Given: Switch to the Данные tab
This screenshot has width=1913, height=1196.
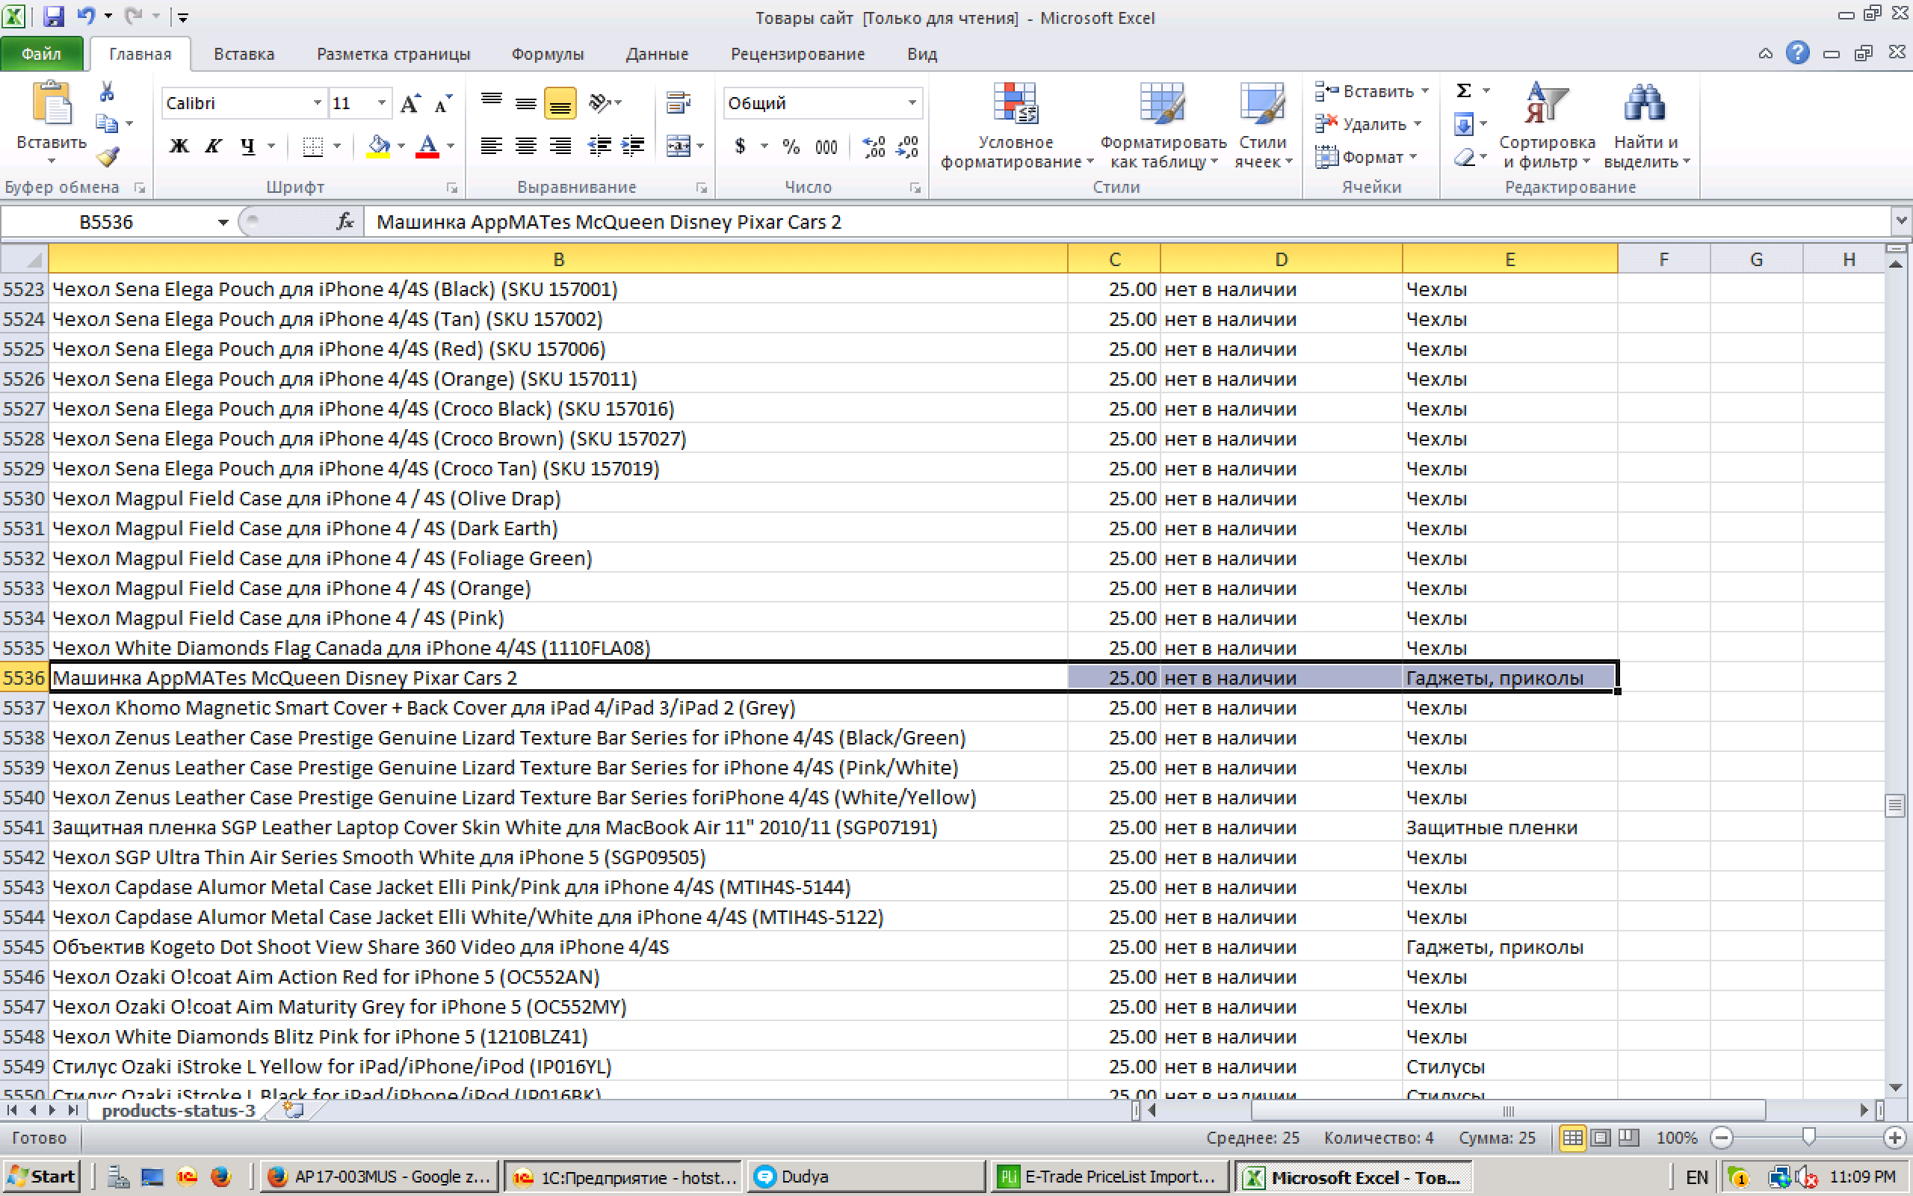Looking at the screenshot, I should (x=657, y=54).
